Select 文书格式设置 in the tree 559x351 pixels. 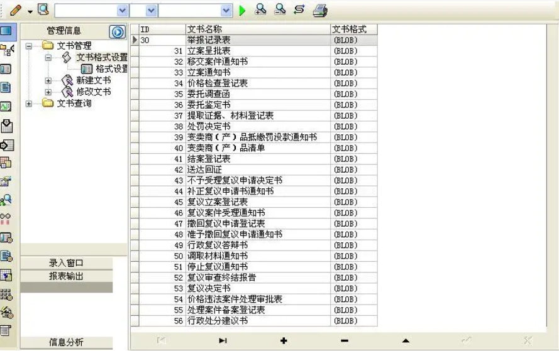pos(102,57)
